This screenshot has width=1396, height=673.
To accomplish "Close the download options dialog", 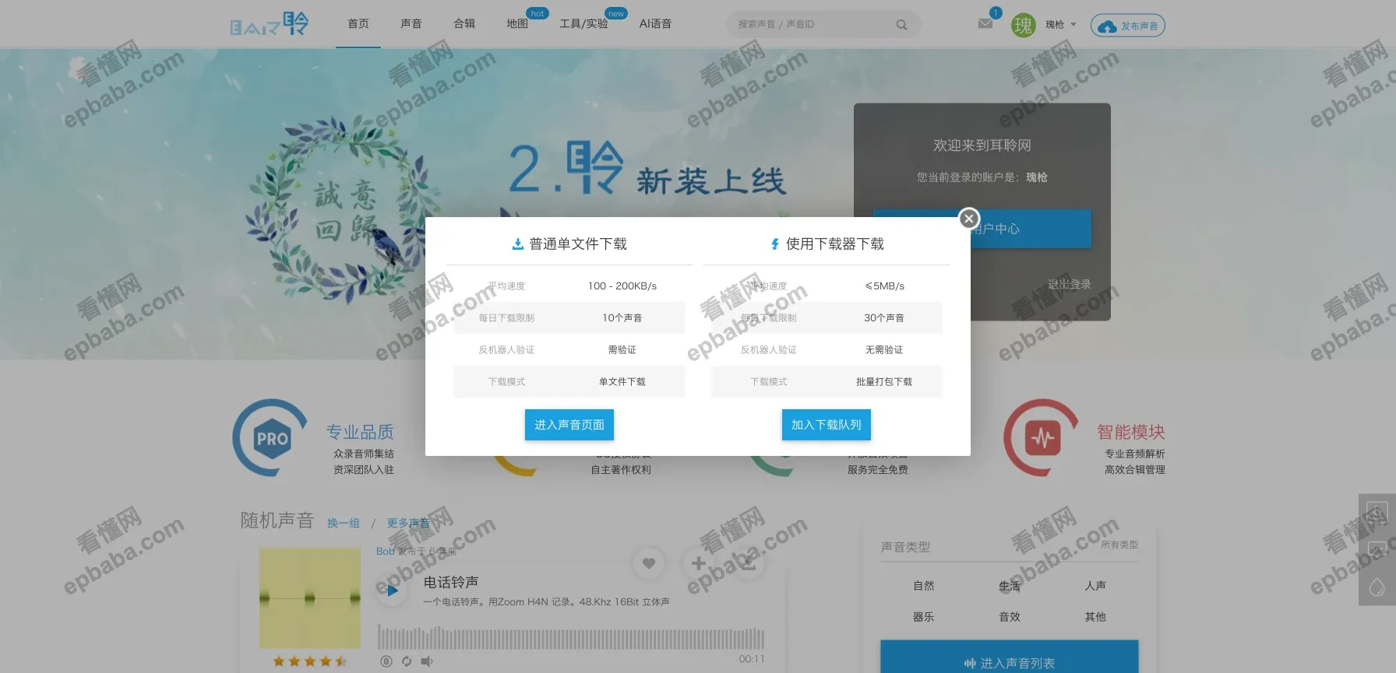I will click(x=968, y=219).
